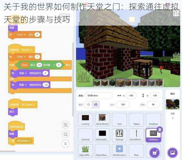Select the Loading sprite
The image size is (182, 160).
click(85, 120)
